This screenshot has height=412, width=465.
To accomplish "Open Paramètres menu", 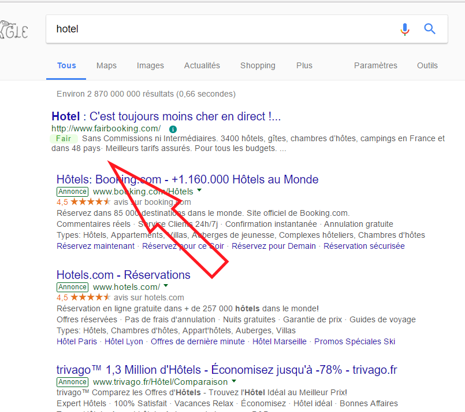I will (x=375, y=65).
